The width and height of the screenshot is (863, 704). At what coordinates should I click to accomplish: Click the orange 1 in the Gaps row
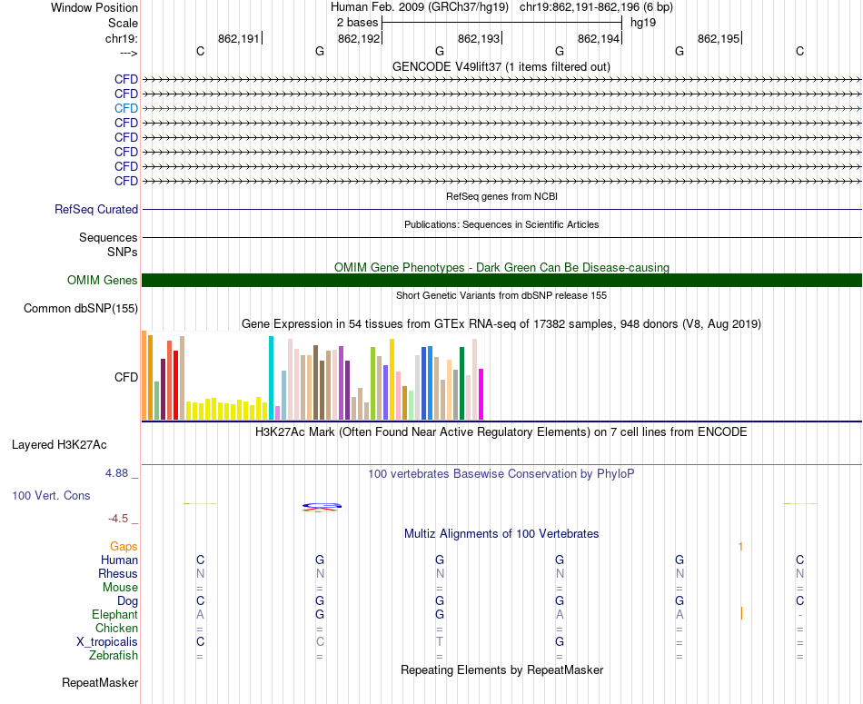740,547
